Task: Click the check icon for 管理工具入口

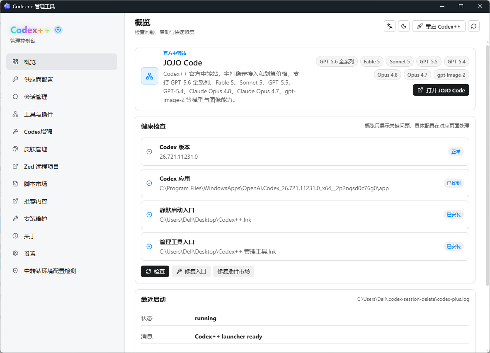Action: pos(149,247)
